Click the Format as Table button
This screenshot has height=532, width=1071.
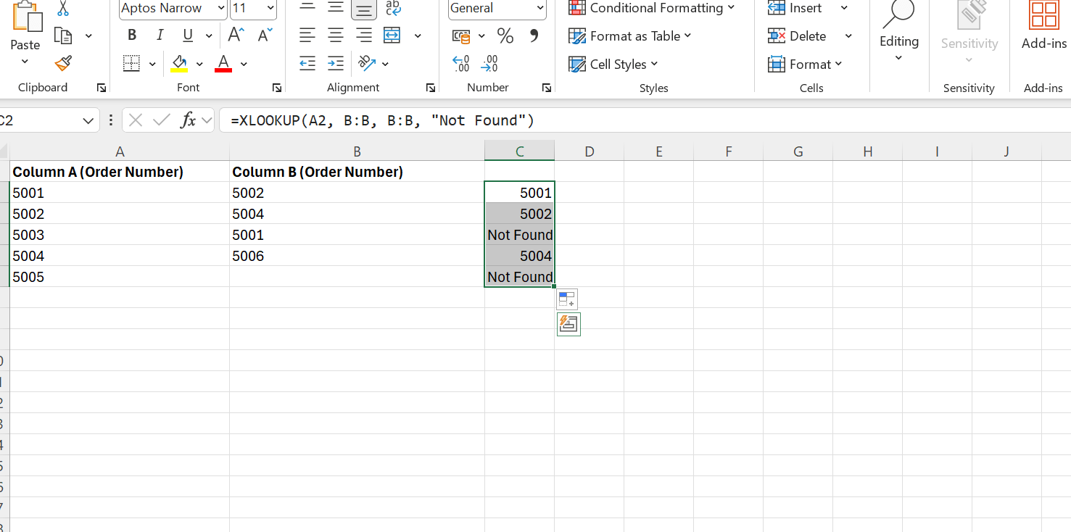pyautogui.click(x=629, y=36)
